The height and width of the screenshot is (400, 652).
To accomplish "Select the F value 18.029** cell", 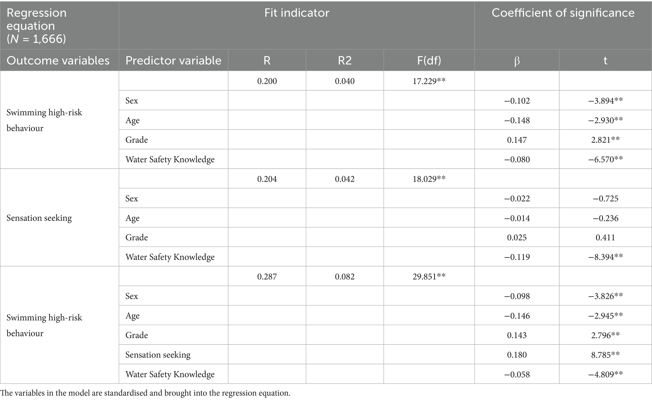I will (x=429, y=179).
